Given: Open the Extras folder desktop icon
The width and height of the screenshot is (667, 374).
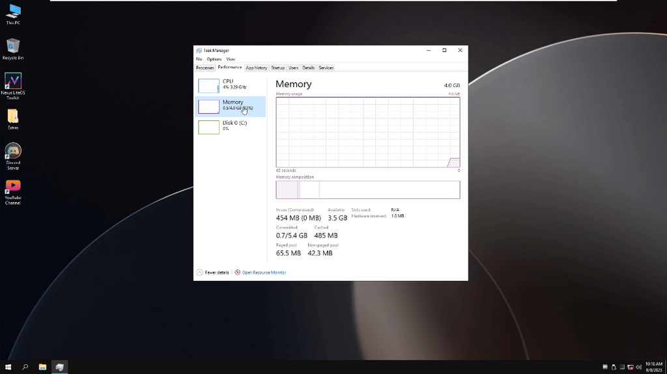Looking at the screenshot, I should tap(13, 120).
